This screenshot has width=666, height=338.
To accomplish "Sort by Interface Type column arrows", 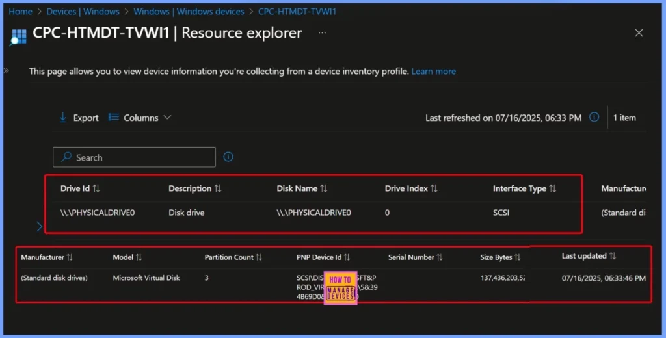I will 553,188.
